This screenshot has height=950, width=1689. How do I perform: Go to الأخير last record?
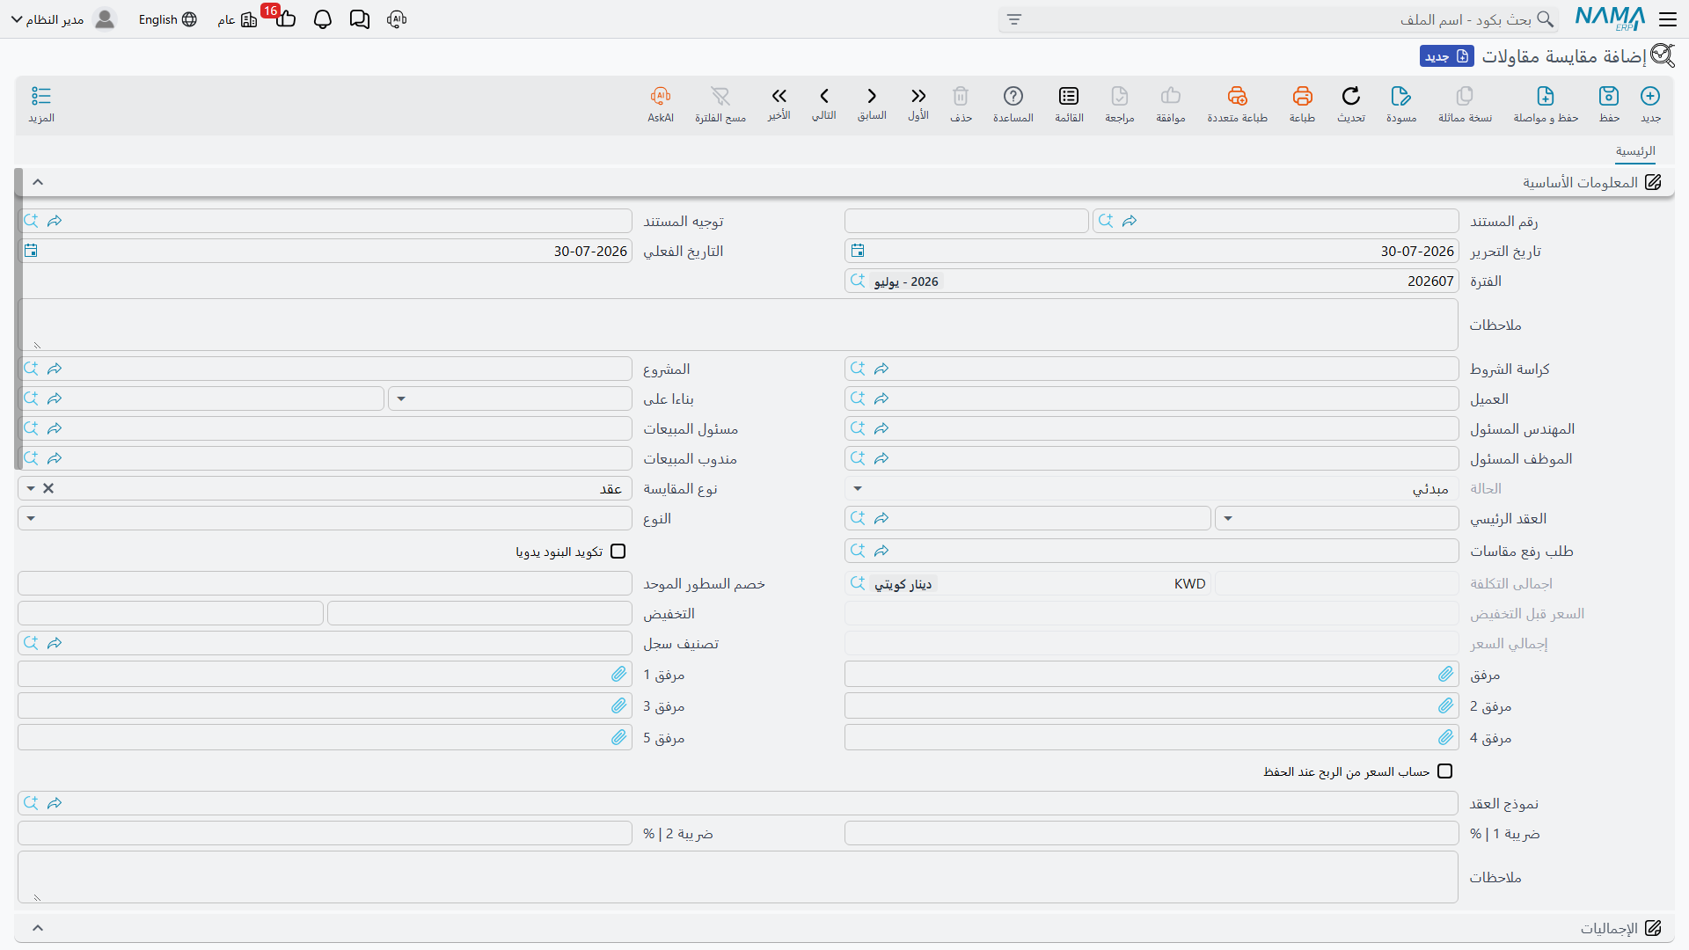click(779, 104)
